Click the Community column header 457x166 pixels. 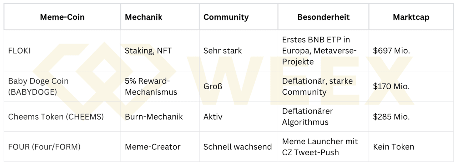[x=226, y=17]
